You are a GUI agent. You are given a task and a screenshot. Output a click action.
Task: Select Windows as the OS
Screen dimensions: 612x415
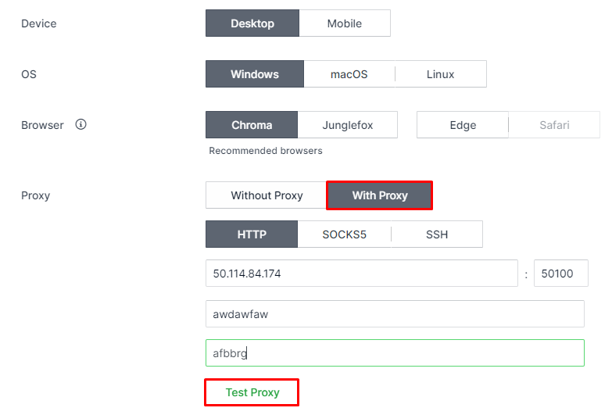pos(255,74)
